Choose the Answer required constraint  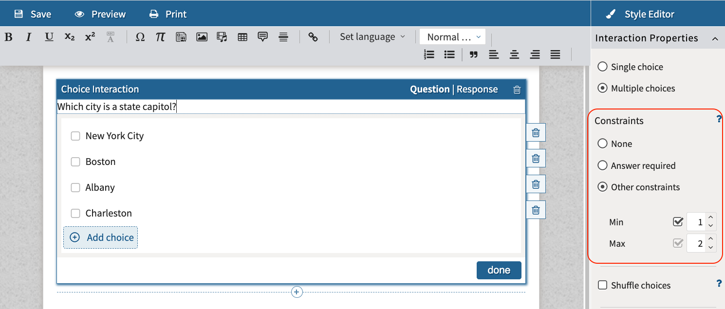click(602, 165)
